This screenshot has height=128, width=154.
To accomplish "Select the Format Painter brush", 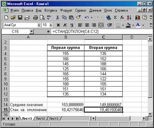I will pos(78,18).
